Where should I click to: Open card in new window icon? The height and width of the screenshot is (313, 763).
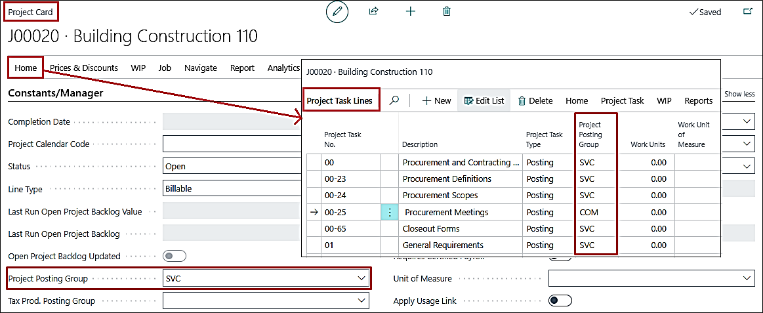pyautogui.click(x=747, y=12)
